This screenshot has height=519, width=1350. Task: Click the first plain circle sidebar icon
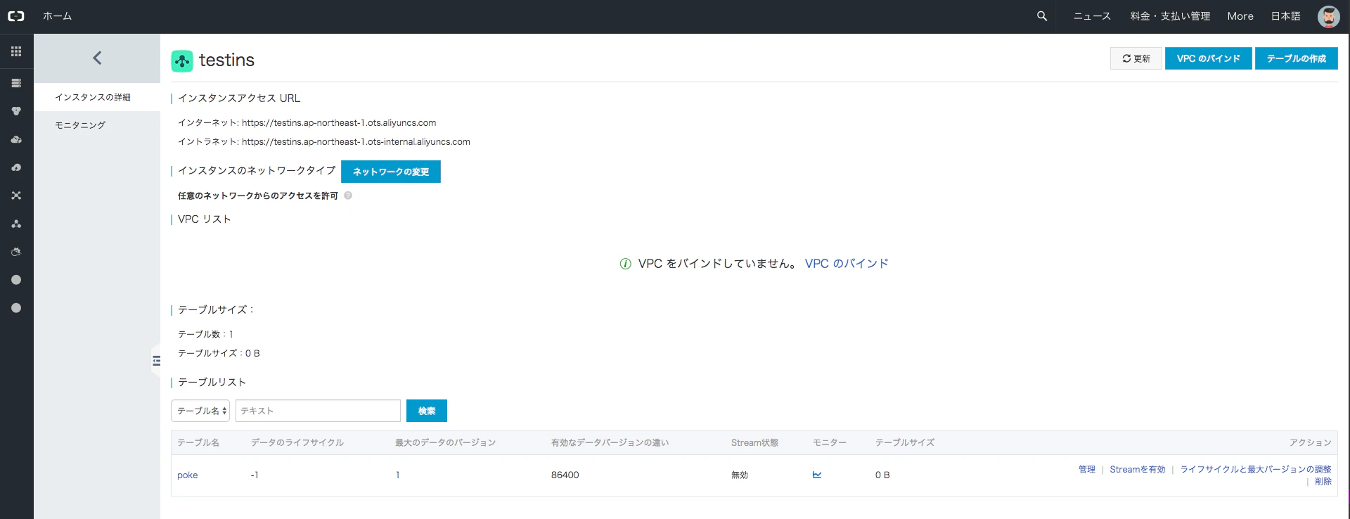click(16, 280)
